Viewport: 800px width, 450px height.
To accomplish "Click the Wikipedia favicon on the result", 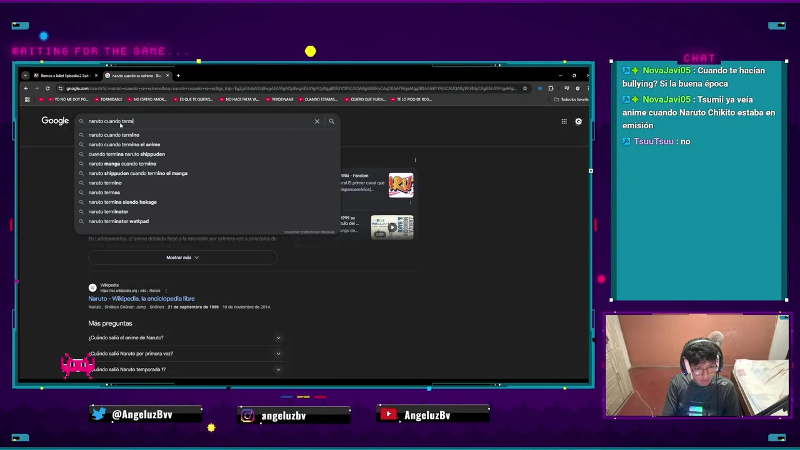I will click(x=92, y=287).
